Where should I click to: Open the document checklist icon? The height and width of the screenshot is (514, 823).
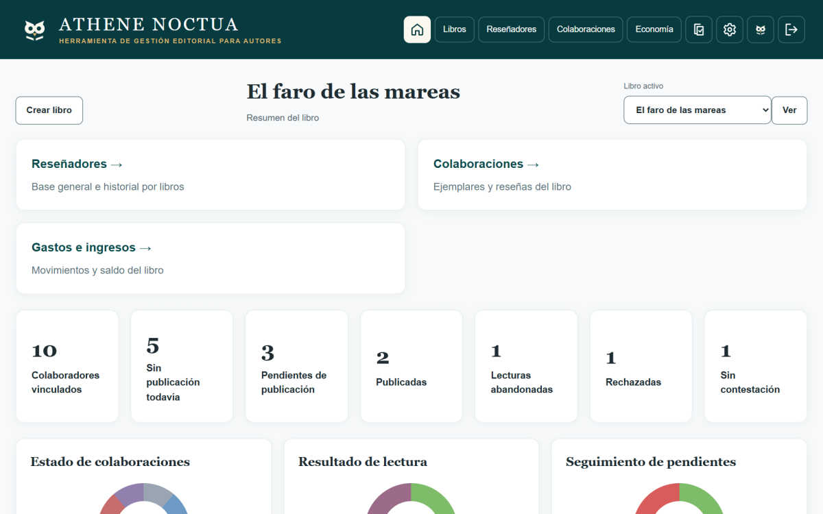click(x=699, y=29)
